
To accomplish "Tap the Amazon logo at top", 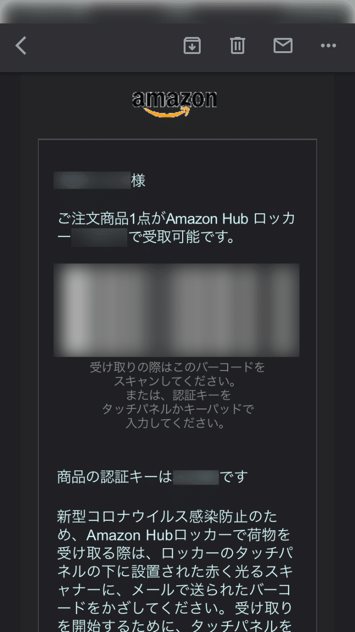I will [175, 103].
